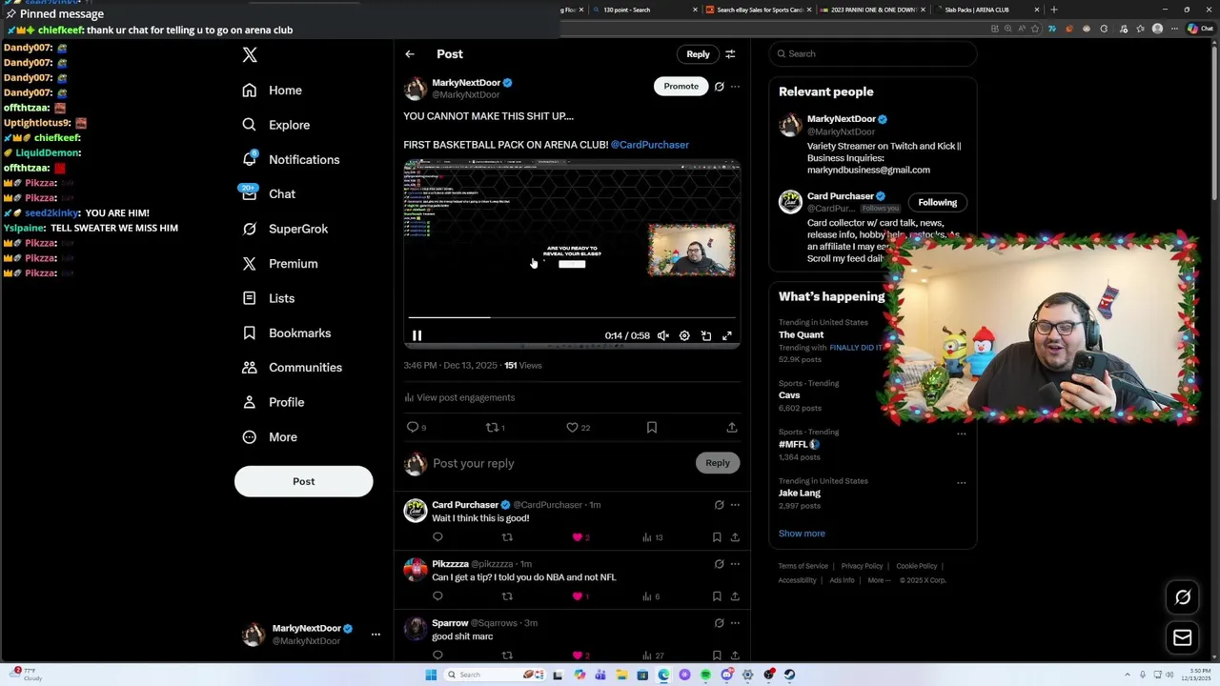Screen dimensions: 1220x686
Task: Open SuperGrok in the sidebar
Action: tap(285, 229)
